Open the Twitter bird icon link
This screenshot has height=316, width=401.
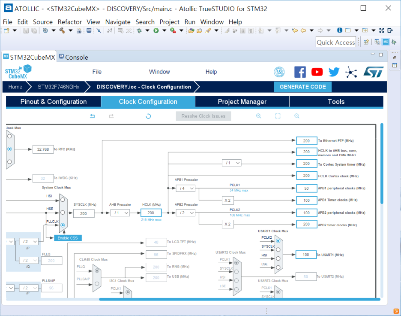[334, 72]
